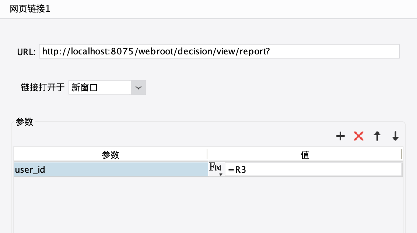Add a new parameter with plus icon
The height and width of the screenshot is (233, 417).
[340, 136]
